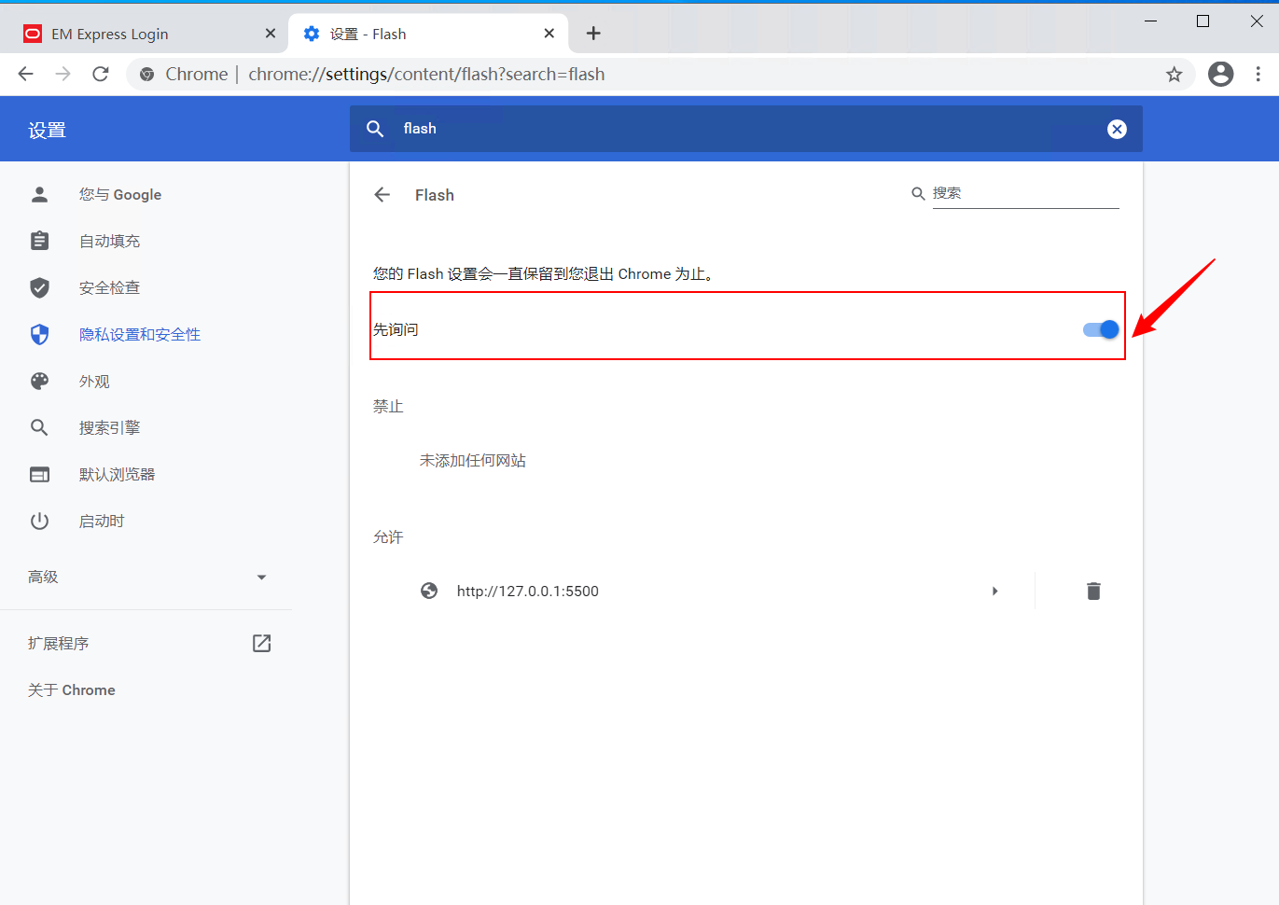Close the 设置 - Flash tab
This screenshot has width=1279, height=905.
click(549, 34)
